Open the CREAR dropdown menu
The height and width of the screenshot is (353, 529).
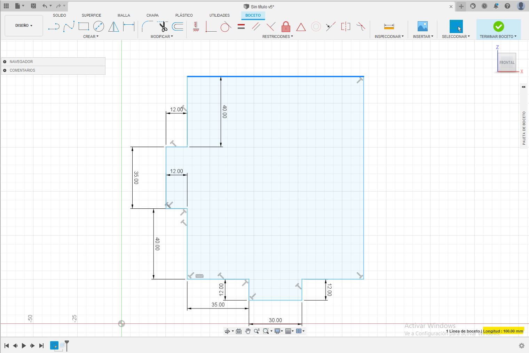(91, 37)
